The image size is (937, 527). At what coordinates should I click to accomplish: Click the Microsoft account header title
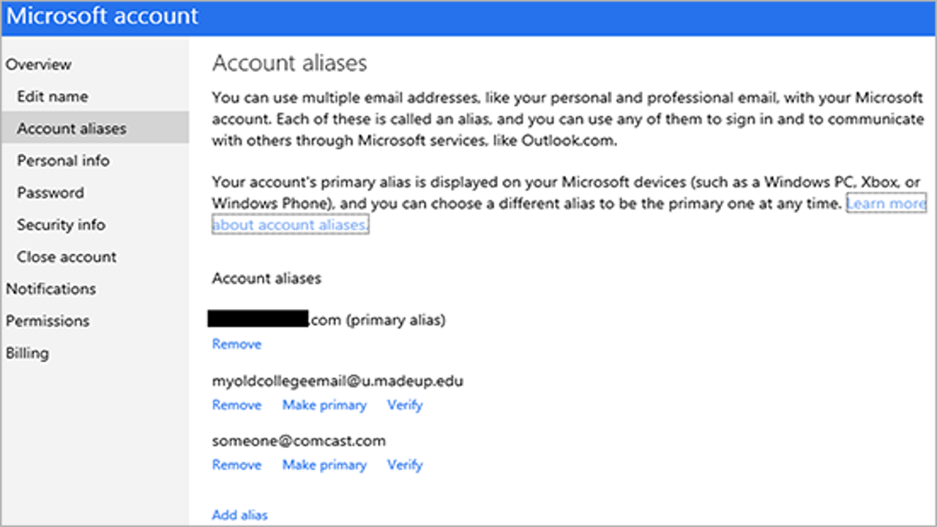tap(102, 16)
